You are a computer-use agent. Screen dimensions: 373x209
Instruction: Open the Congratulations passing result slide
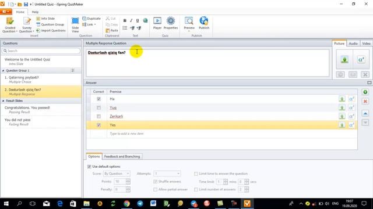click(41, 110)
